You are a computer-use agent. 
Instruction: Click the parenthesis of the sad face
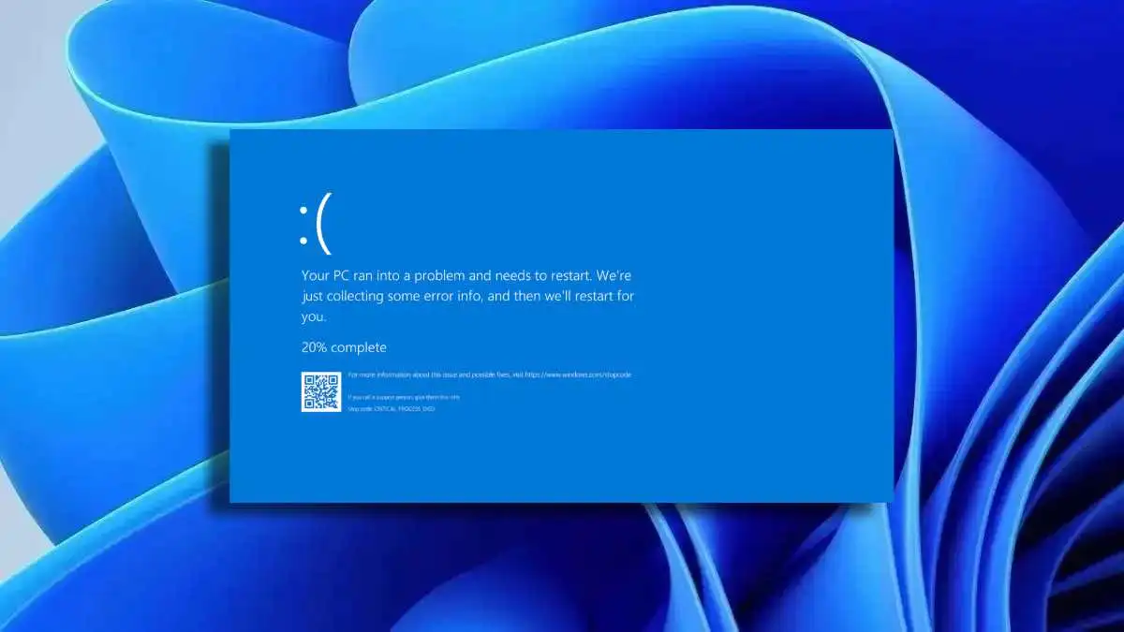325,225
